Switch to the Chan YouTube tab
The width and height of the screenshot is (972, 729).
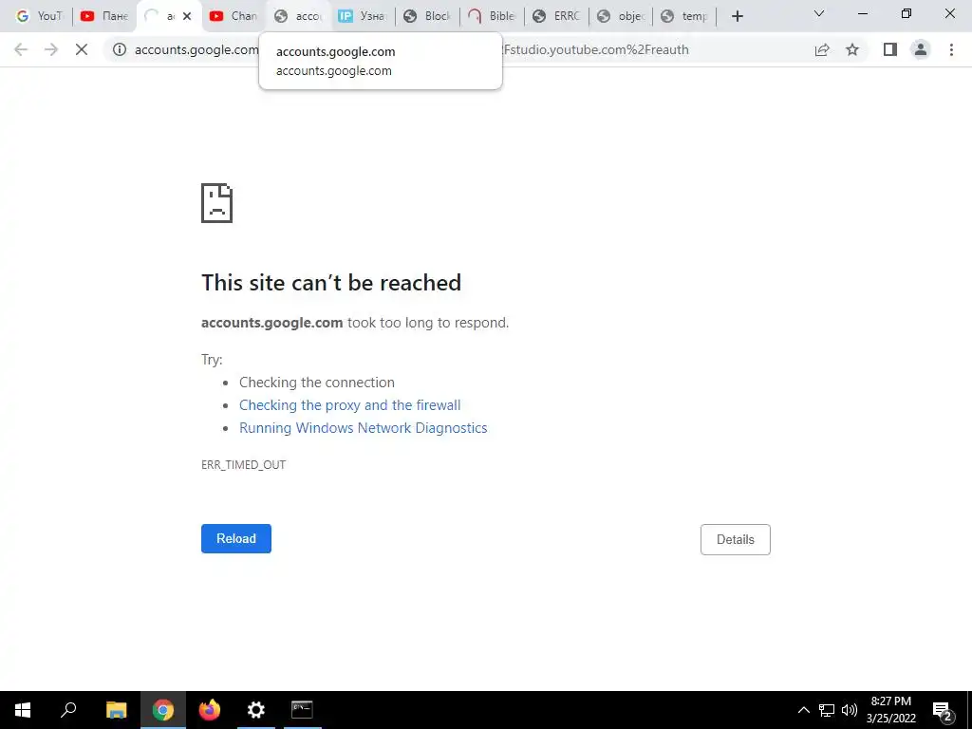(x=234, y=16)
